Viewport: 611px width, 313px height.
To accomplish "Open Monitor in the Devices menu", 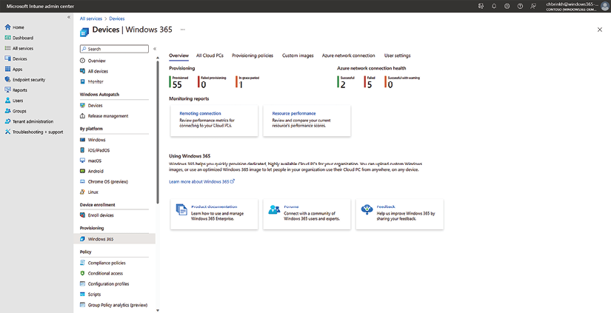I will [92, 81].
